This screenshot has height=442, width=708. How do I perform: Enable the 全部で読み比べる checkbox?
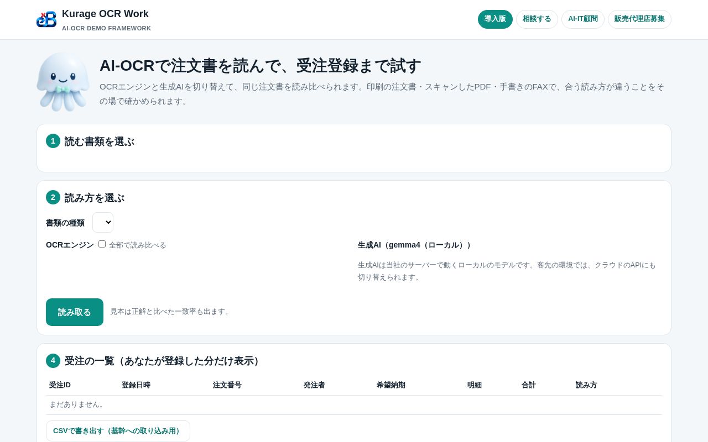102,244
